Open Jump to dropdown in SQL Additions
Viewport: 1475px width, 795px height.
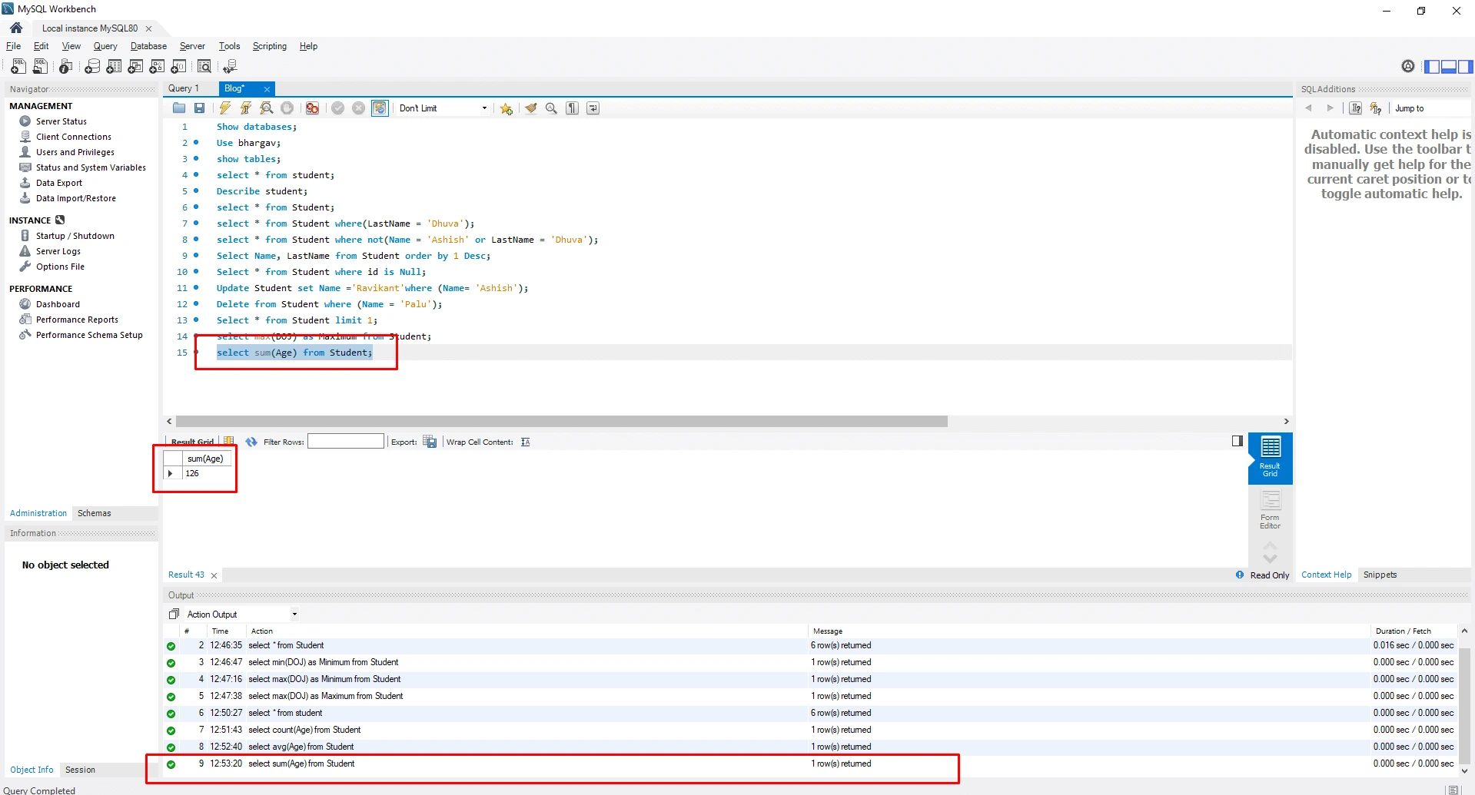coord(1430,108)
